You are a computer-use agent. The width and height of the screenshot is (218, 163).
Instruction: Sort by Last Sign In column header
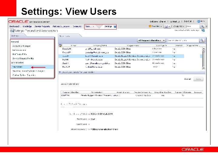coord(161,46)
